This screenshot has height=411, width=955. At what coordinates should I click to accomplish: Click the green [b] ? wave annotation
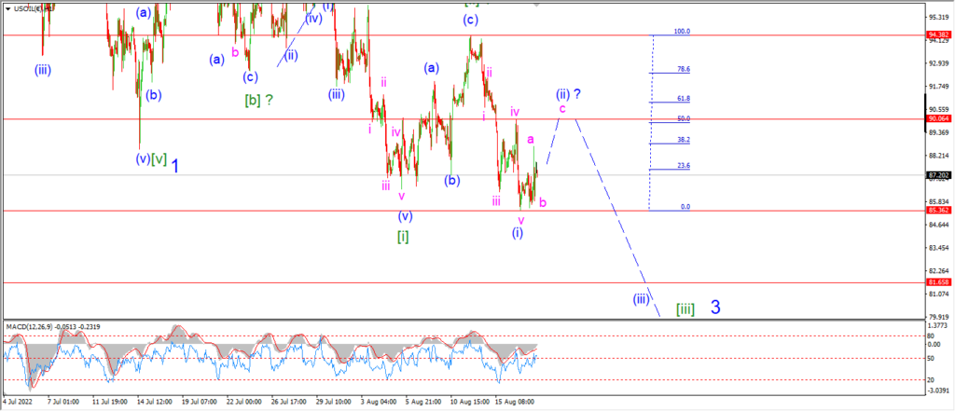(x=258, y=101)
